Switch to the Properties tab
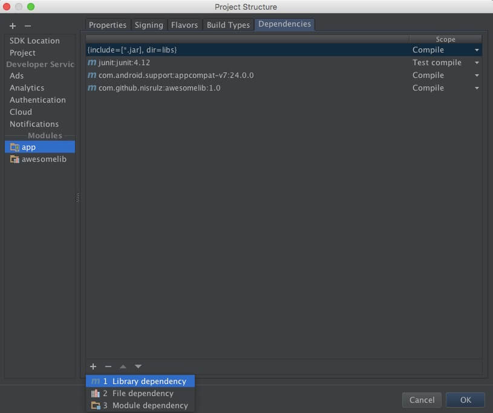 (108, 25)
